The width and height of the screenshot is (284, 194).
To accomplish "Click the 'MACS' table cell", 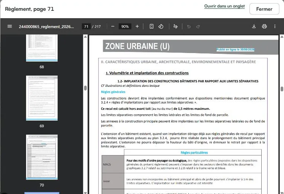I will pos(113,164).
